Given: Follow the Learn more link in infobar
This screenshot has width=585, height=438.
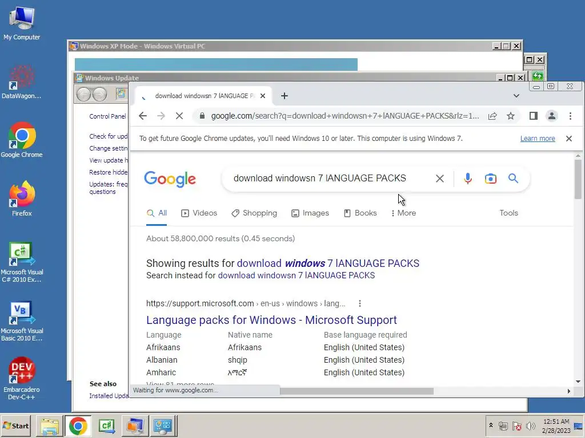Looking at the screenshot, I should 538,139.
